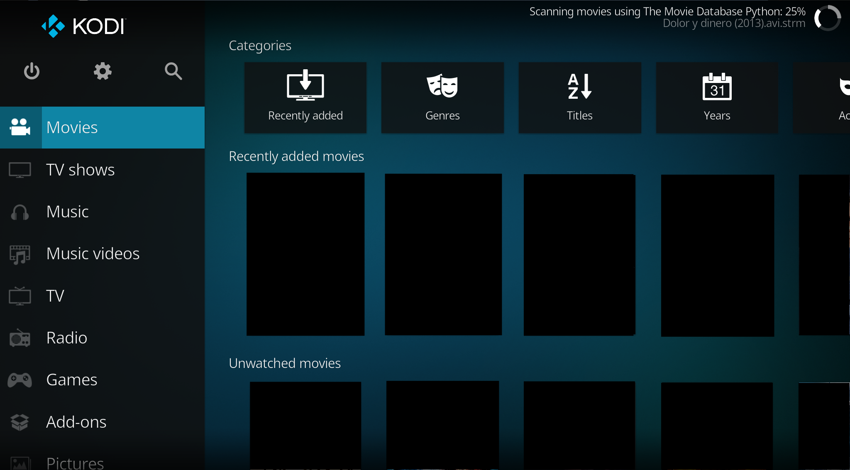Open the Recently added category tile
The image size is (850, 470).
305,98
